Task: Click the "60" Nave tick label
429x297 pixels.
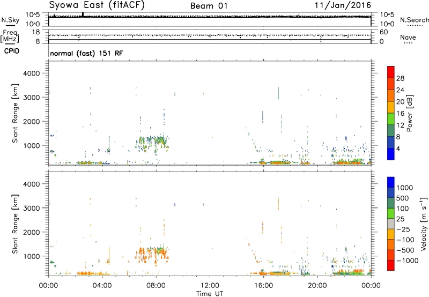Action: (x=383, y=32)
